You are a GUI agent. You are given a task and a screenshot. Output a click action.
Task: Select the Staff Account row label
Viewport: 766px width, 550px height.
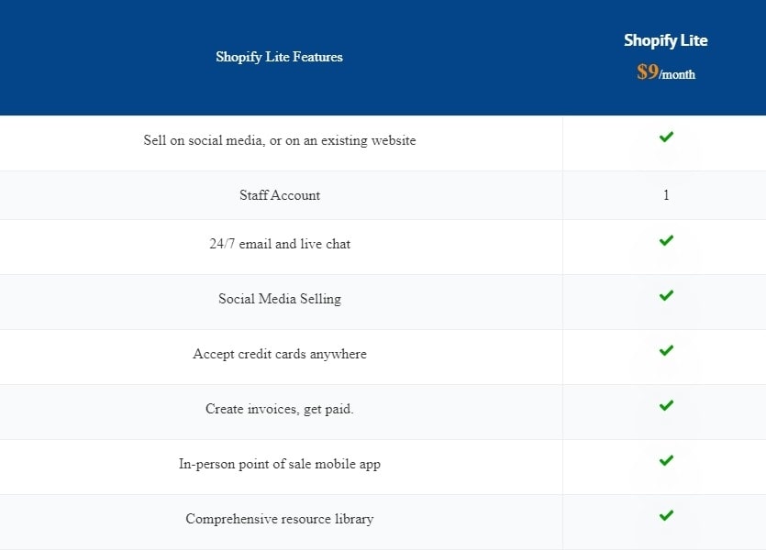[280, 195]
